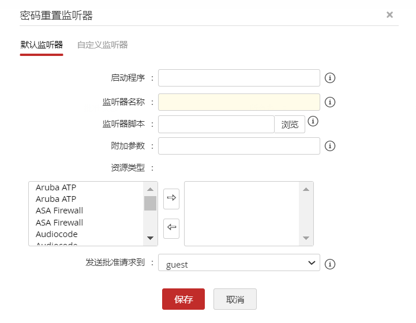Click info icon beside 附加参数 field
The image size is (416, 323).
330,146
